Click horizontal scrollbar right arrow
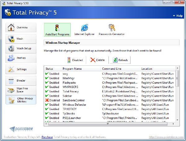 tap(173, 124)
